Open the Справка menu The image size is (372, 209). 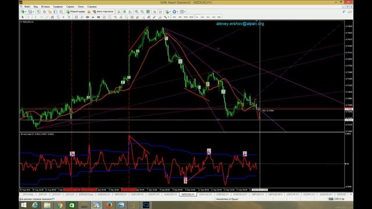92,6
